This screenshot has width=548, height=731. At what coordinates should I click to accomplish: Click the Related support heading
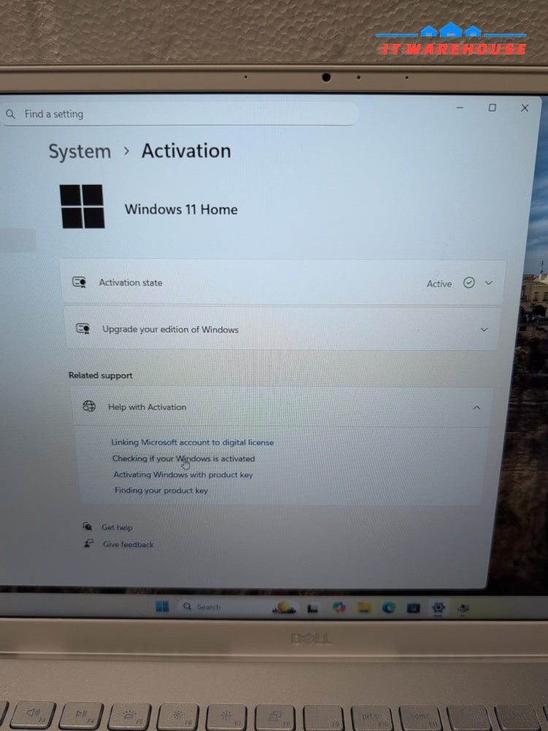pos(100,375)
